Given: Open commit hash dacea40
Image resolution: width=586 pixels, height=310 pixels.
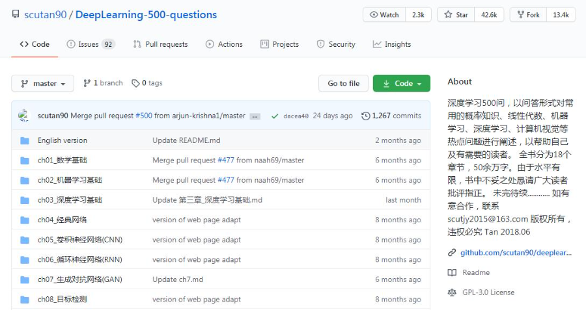Looking at the screenshot, I should pos(296,116).
